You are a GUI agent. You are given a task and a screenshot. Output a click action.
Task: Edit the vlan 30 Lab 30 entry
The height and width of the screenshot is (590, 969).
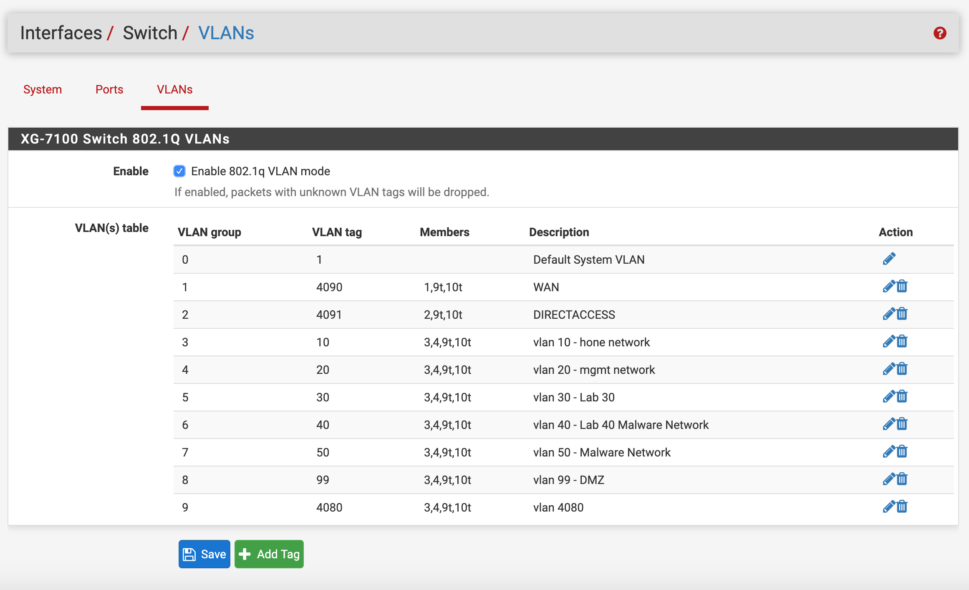coord(889,397)
